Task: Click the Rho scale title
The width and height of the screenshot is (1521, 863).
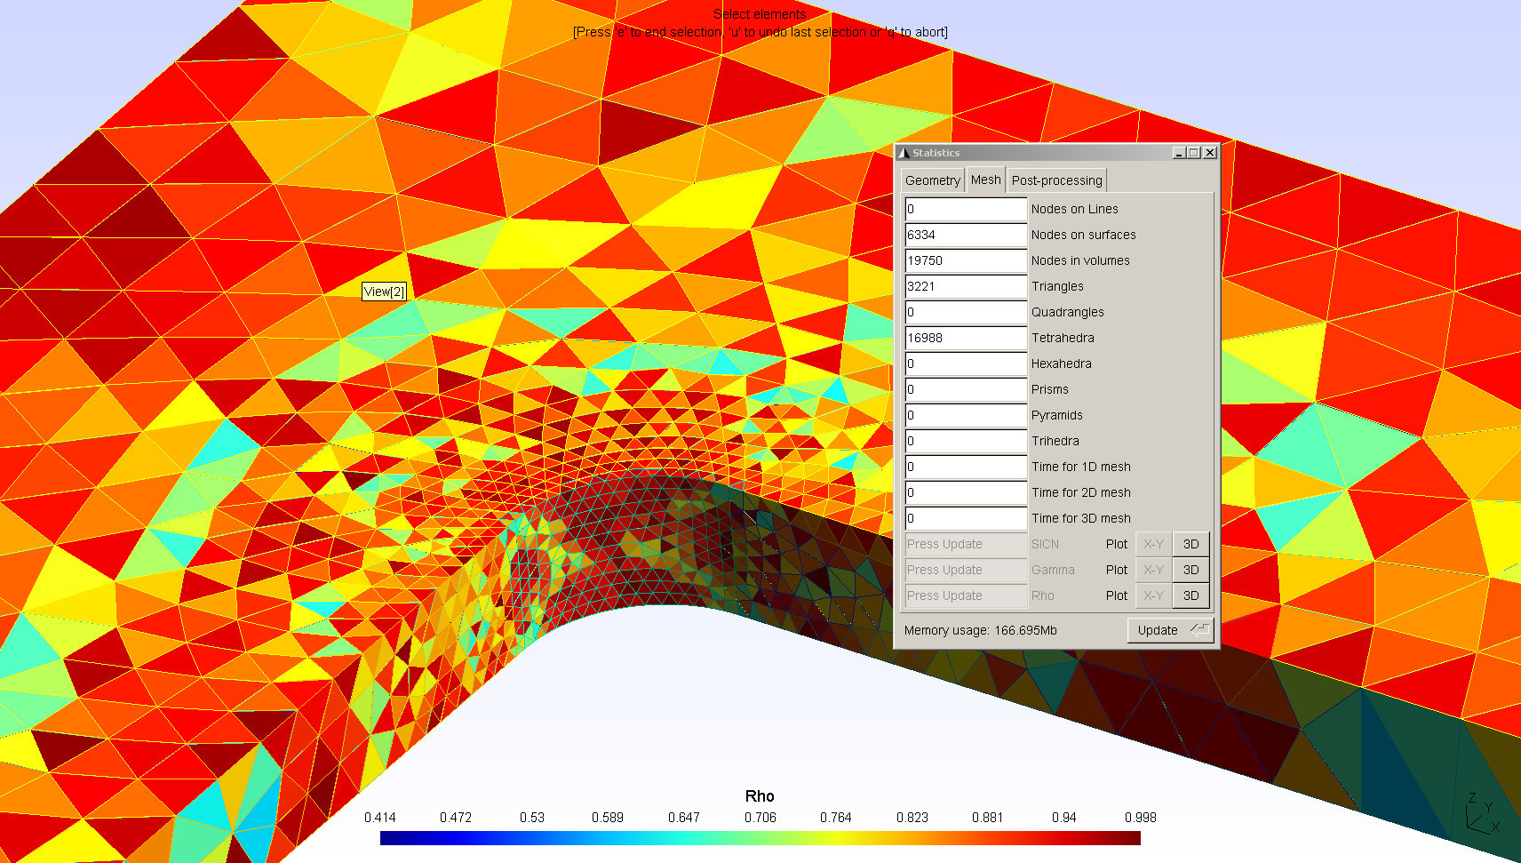Action: point(760,796)
